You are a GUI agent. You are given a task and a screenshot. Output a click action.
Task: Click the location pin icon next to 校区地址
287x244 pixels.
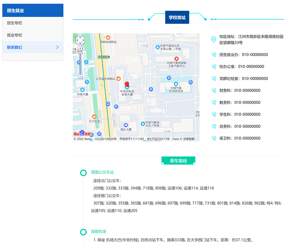tap(214, 39)
